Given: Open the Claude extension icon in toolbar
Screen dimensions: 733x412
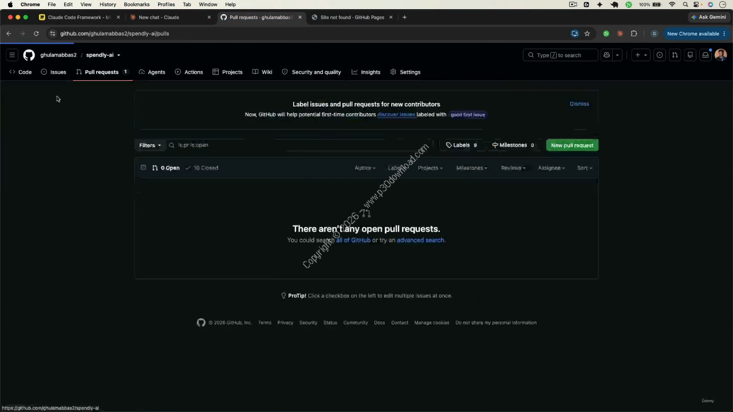Looking at the screenshot, I should [620, 34].
